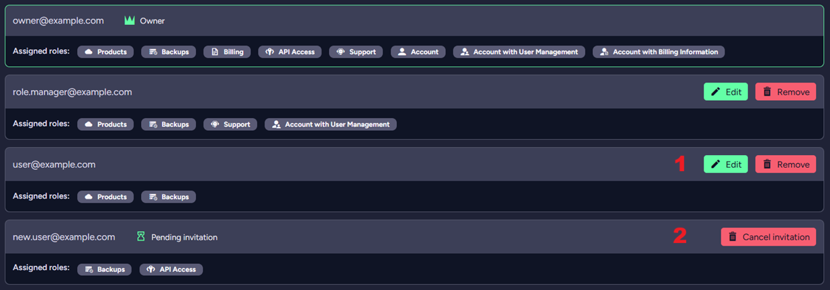Image resolution: width=830 pixels, height=290 pixels.
Task: Click role.manager's Account with User Management label
Action: coord(337,124)
